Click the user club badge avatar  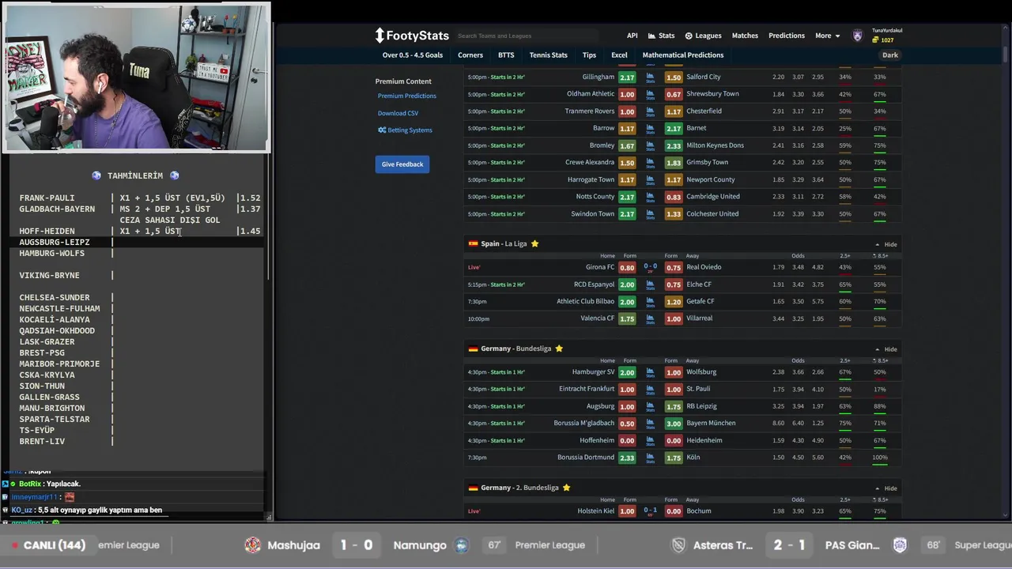[858, 36]
